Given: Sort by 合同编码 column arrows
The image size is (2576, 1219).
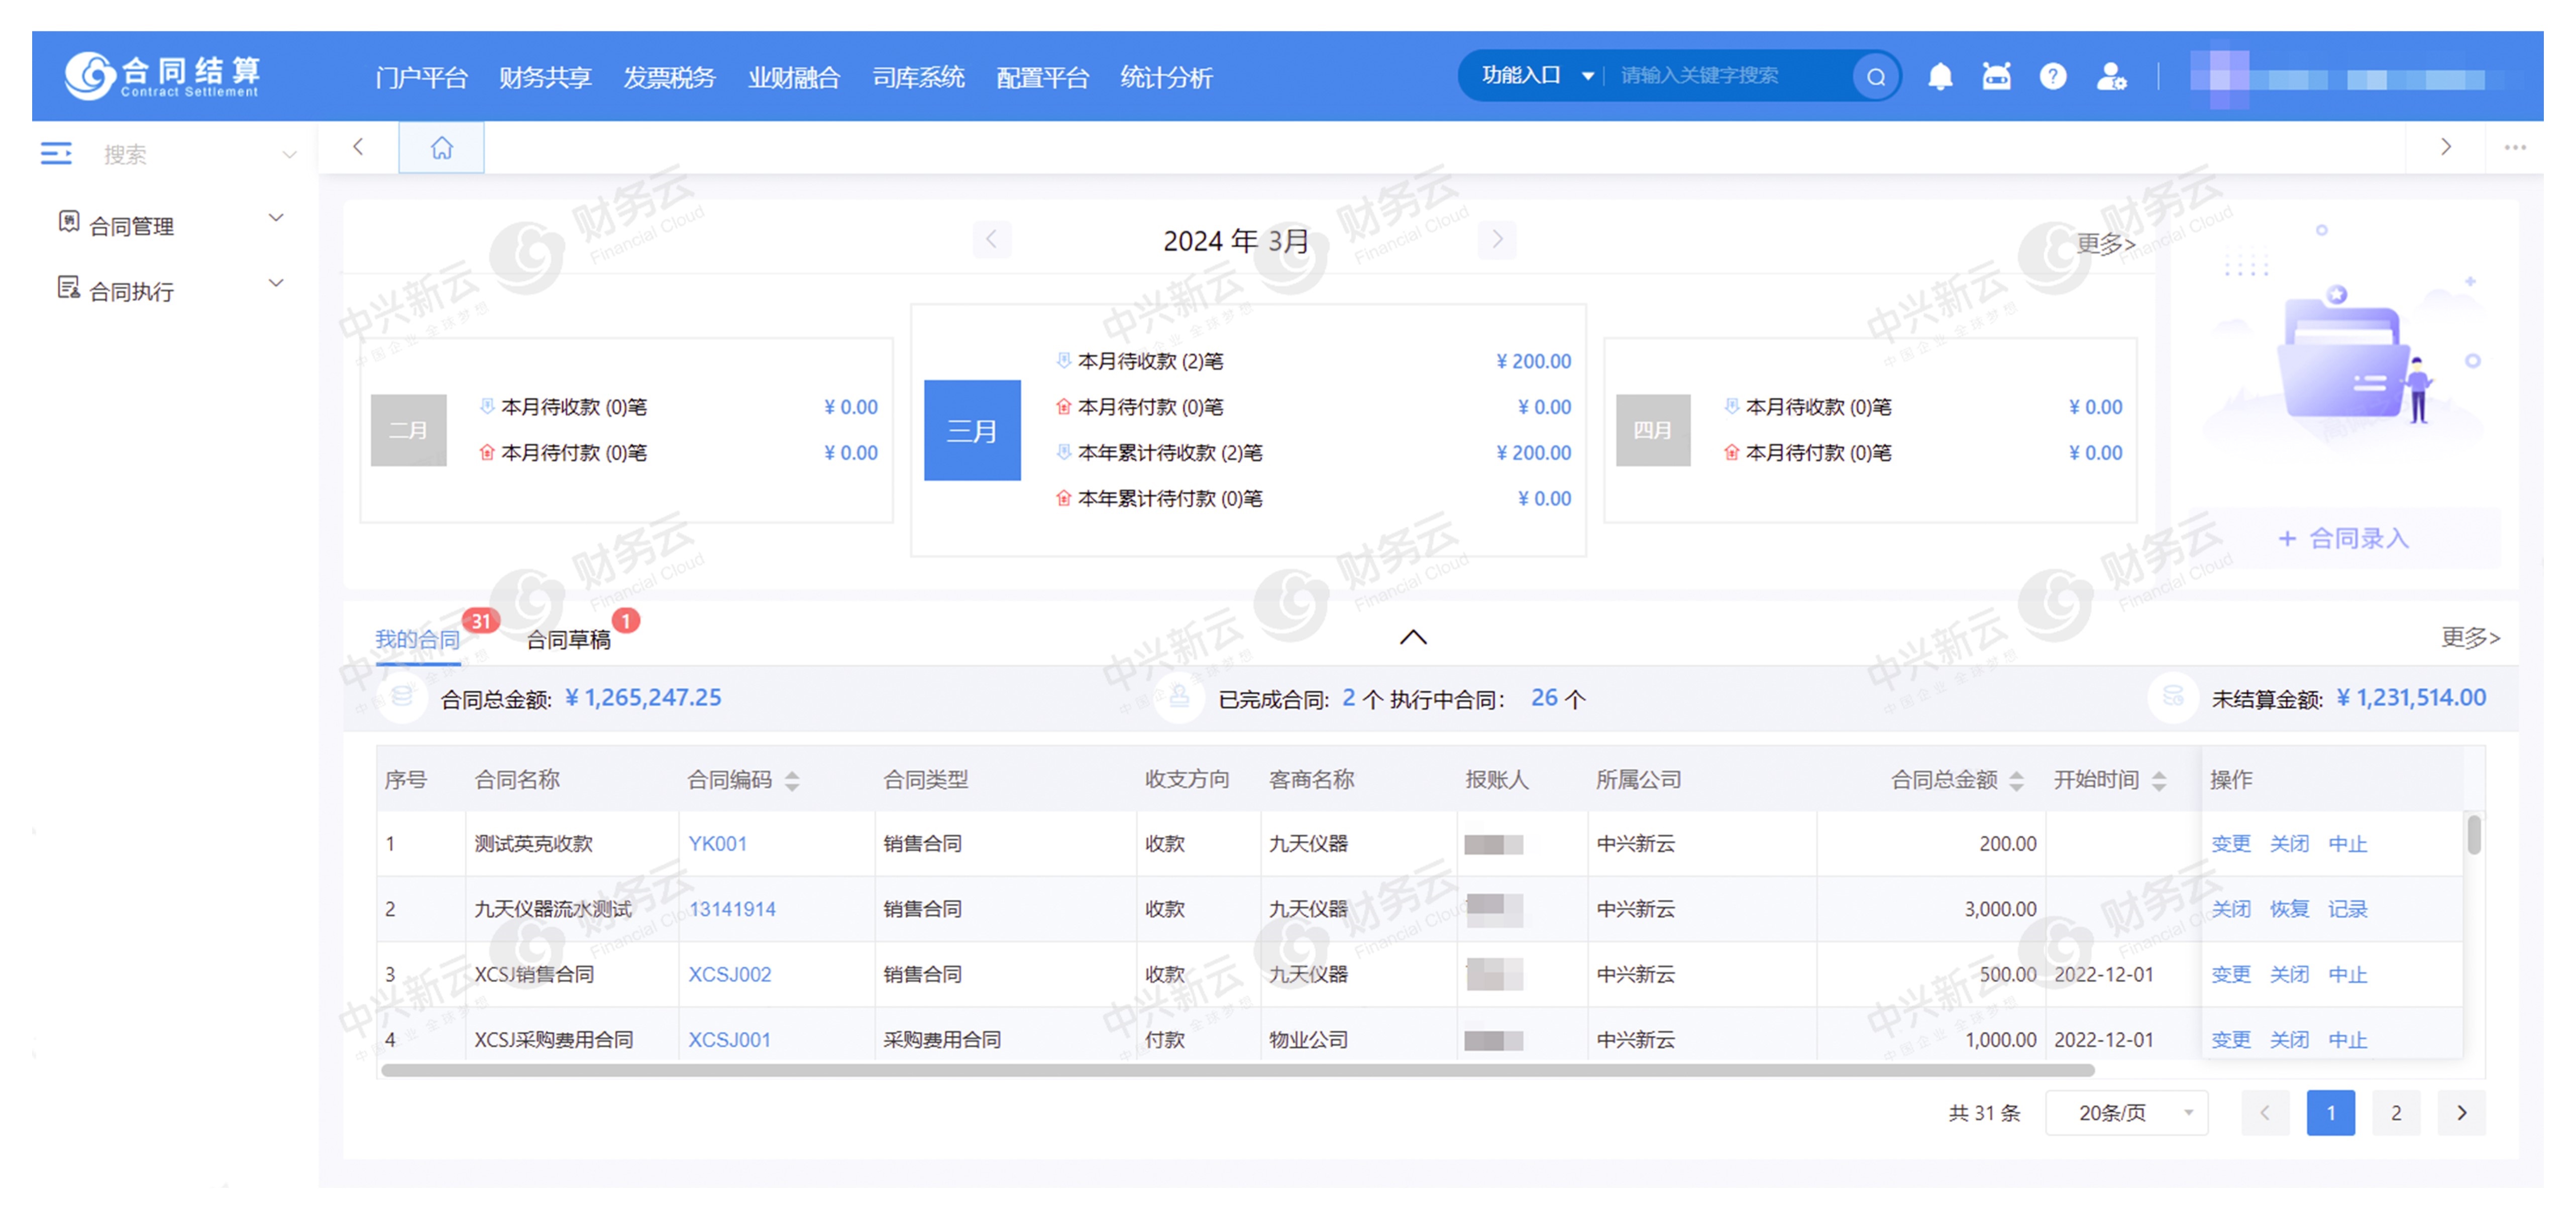Looking at the screenshot, I should tap(792, 780).
